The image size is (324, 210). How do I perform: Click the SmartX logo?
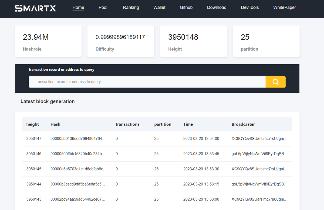tap(35, 8)
